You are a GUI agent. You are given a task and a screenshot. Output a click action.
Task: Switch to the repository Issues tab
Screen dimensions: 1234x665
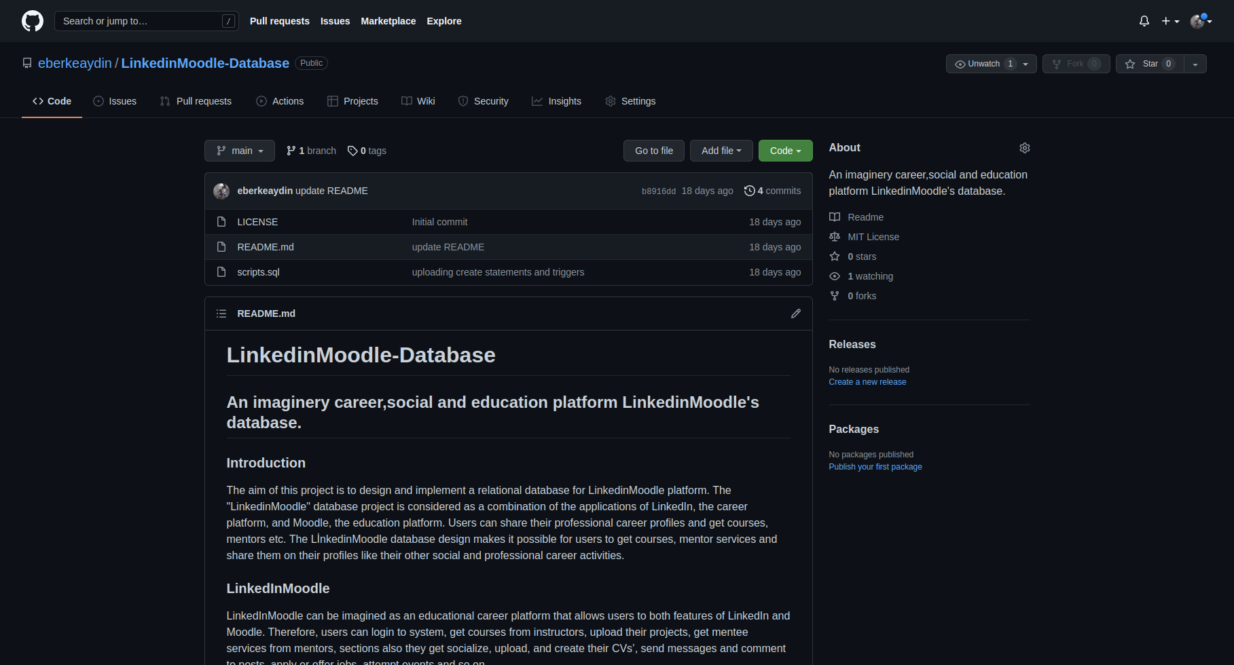pyautogui.click(x=115, y=101)
